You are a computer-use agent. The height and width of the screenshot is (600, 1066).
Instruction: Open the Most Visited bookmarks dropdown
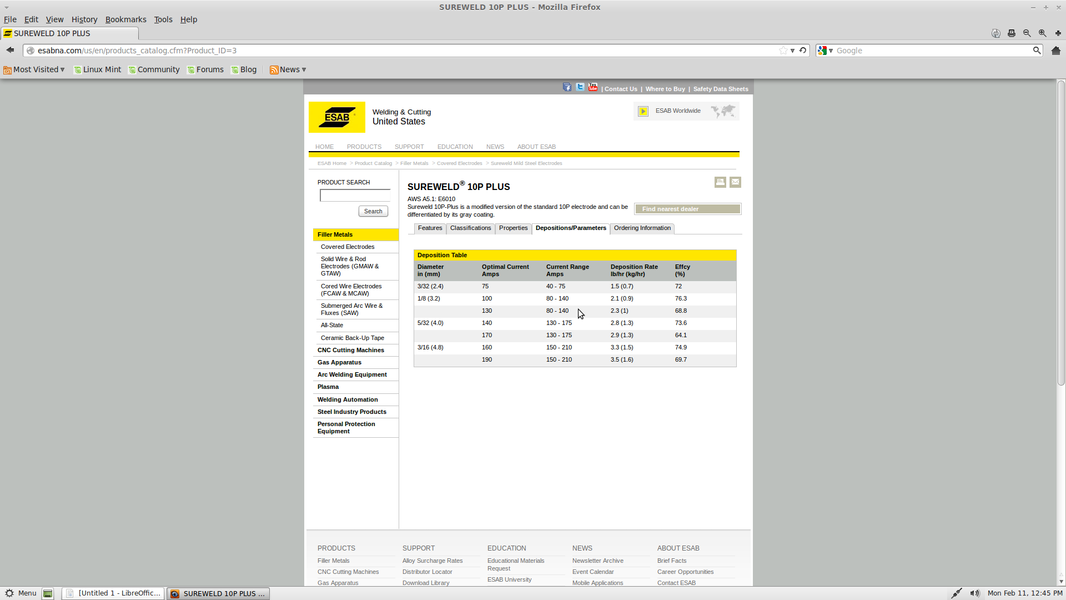tap(34, 69)
